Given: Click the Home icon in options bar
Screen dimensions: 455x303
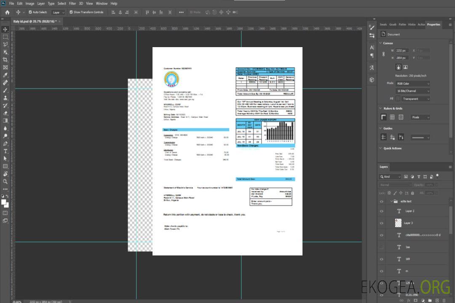Looking at the screenshot, I should 7,12.
